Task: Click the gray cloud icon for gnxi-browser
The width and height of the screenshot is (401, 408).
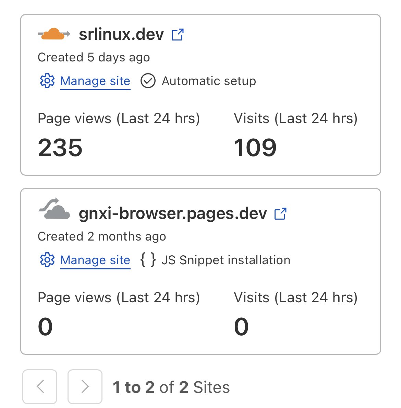Action: point(54,209)
